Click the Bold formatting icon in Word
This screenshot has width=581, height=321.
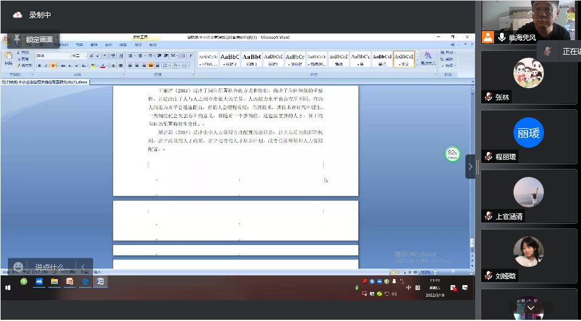(40, 66)
